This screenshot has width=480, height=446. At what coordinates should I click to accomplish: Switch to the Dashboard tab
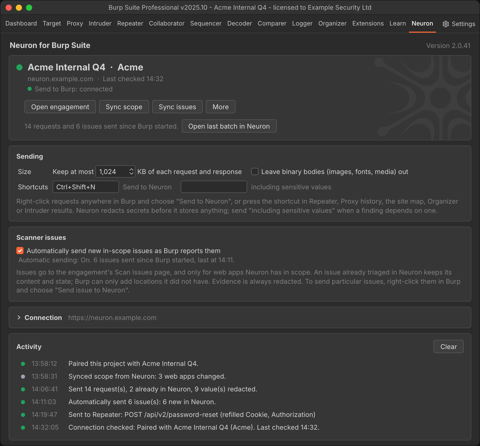(21, 23)
